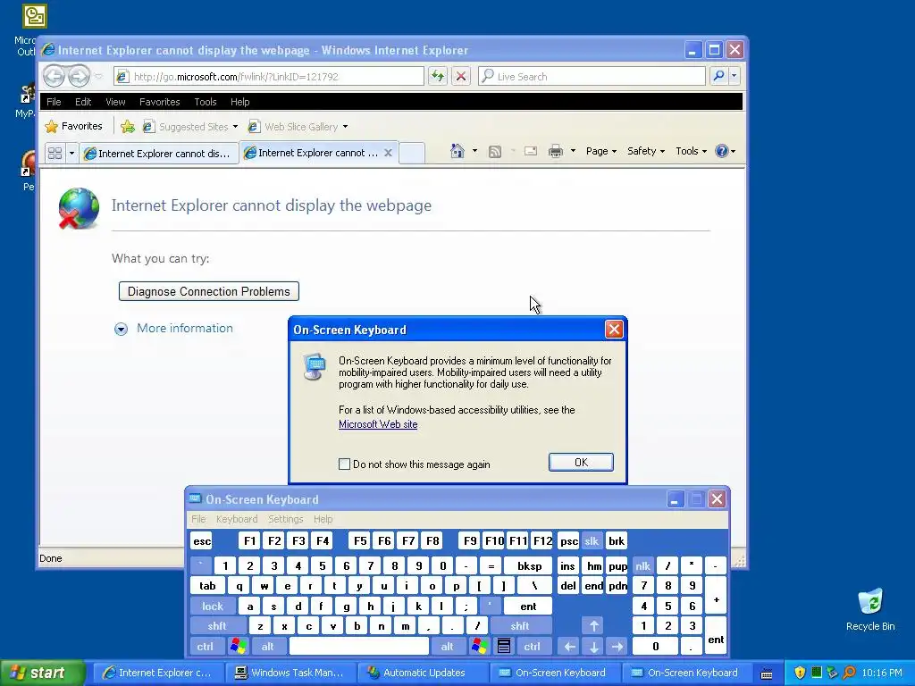Toggle the nlk num lock key

[x=643, y=565]
